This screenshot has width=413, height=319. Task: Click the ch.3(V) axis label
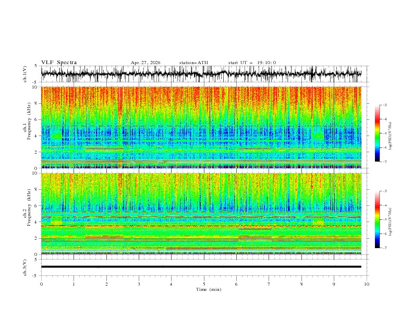pos(25,267)
